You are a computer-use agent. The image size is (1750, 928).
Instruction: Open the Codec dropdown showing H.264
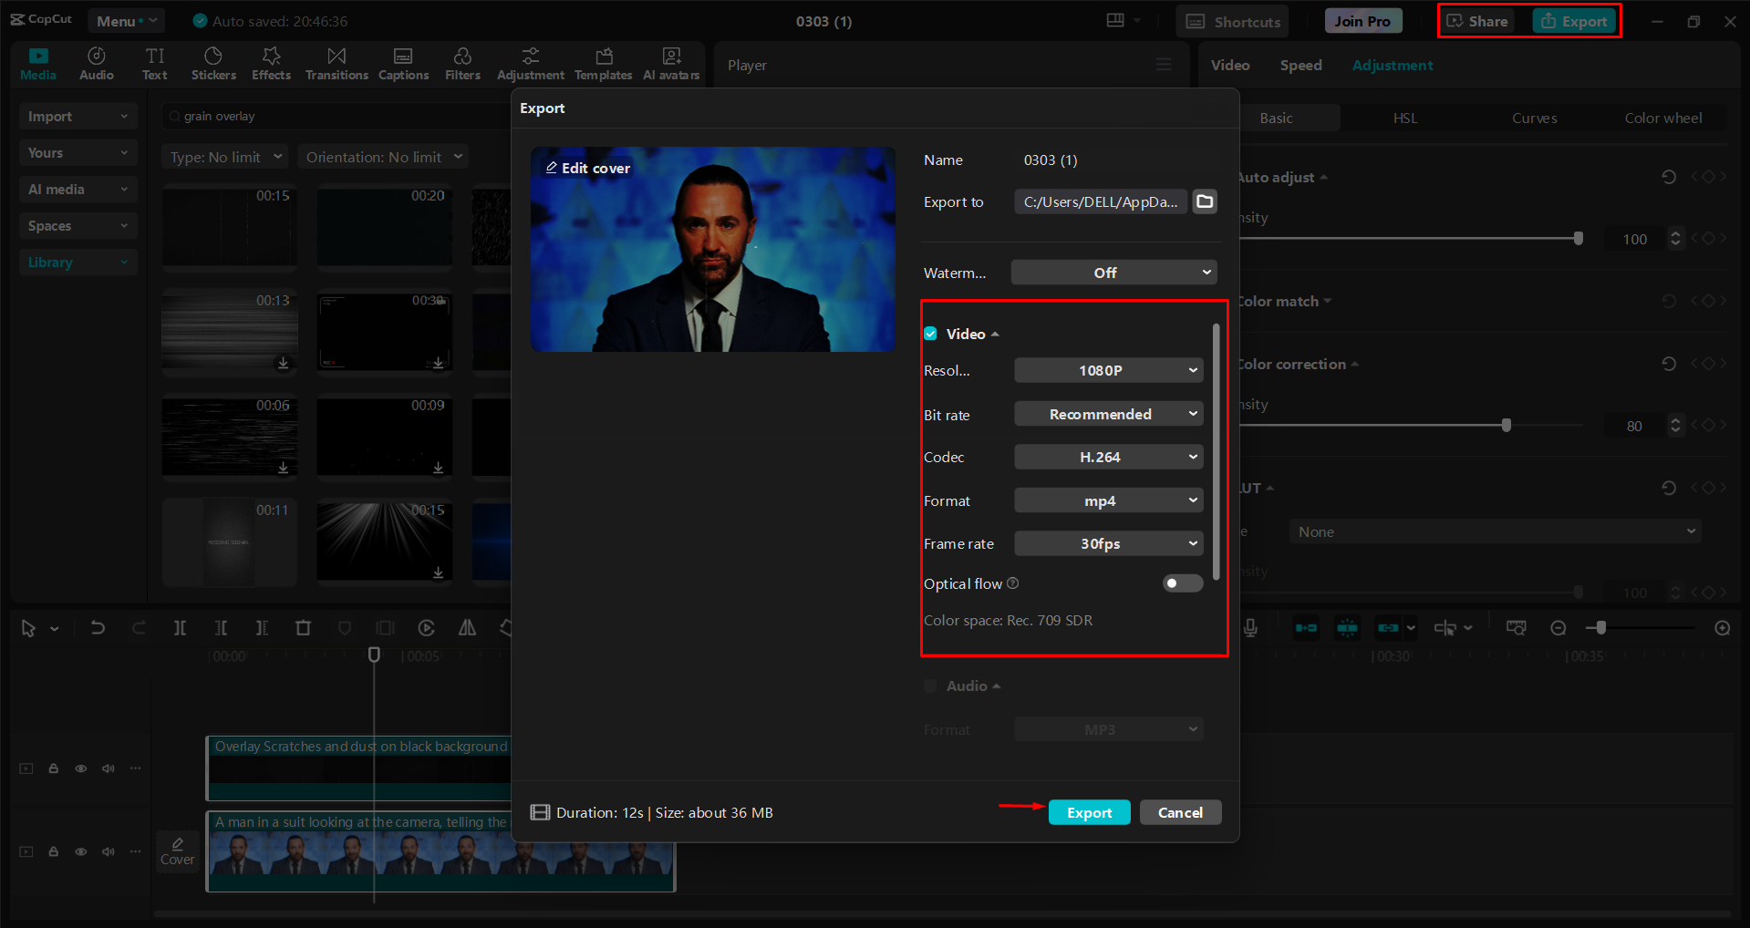point(1107,457)
